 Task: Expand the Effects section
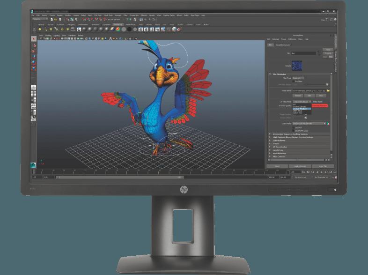pos(270,144)
